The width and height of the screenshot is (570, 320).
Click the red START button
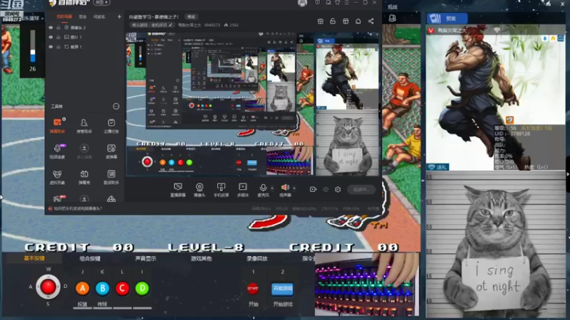coord(253,289)
